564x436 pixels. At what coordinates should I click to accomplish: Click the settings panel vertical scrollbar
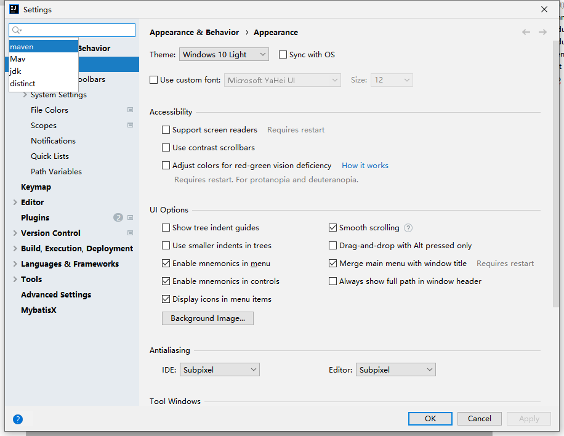pyautogui.click(x=556, y=174)
